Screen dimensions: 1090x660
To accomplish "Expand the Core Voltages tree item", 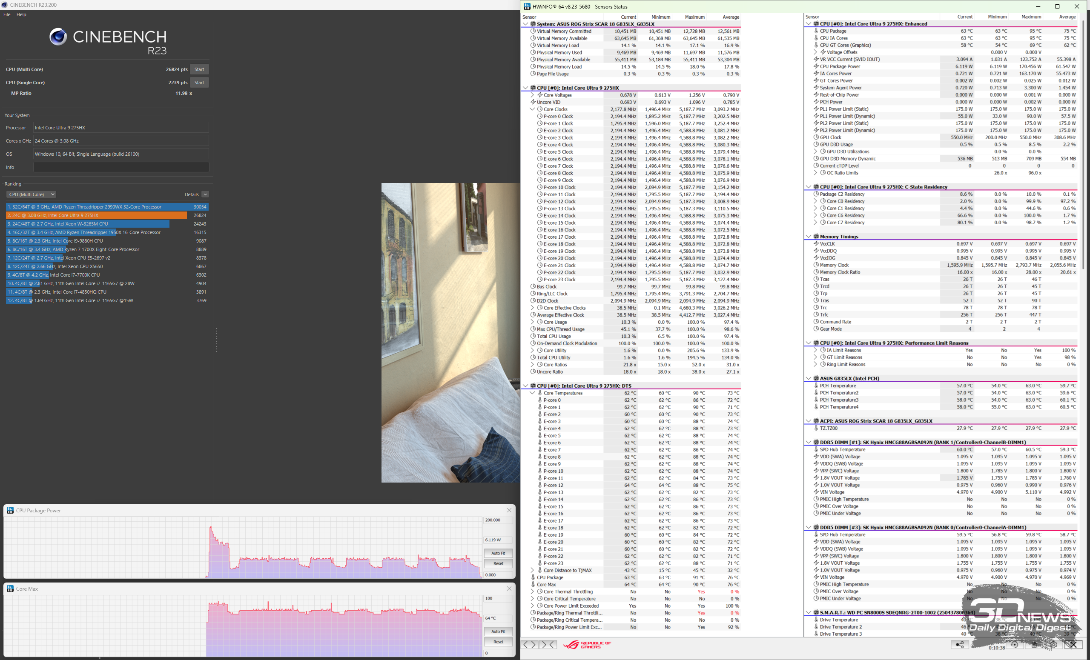I will click(x=532, y=95).
